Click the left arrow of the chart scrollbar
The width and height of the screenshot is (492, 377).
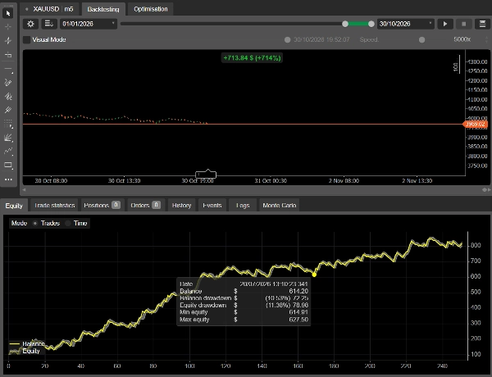[24, 190]
